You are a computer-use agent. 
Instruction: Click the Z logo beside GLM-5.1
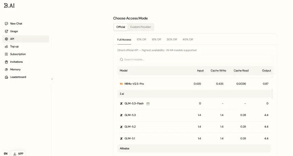[121, 138]
